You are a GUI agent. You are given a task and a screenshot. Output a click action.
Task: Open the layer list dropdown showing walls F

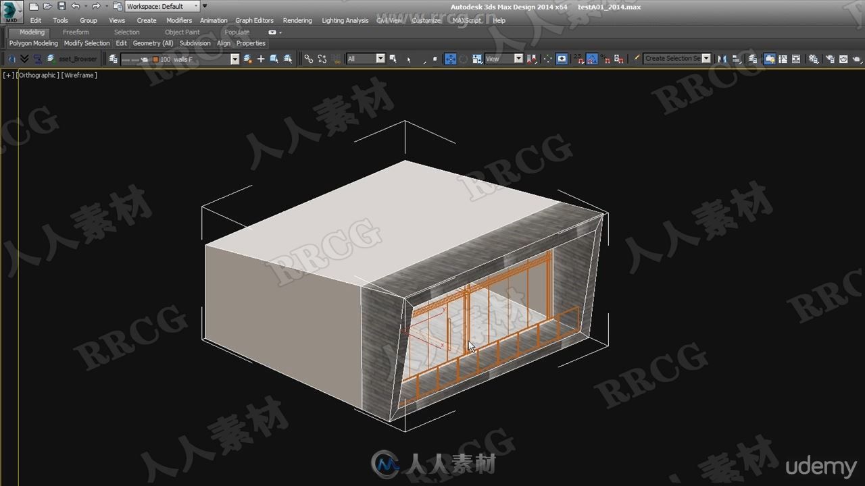pos(235,59)
